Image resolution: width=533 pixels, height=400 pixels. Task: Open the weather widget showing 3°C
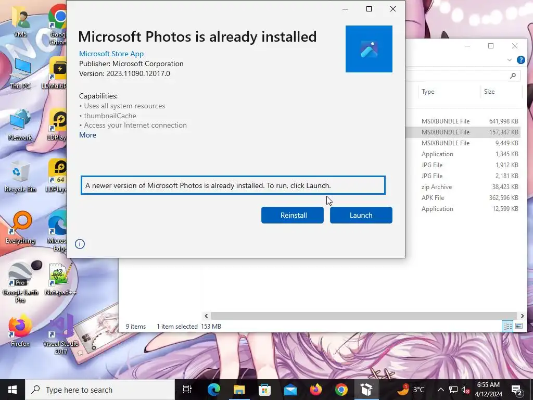click(x=411, y=390)
